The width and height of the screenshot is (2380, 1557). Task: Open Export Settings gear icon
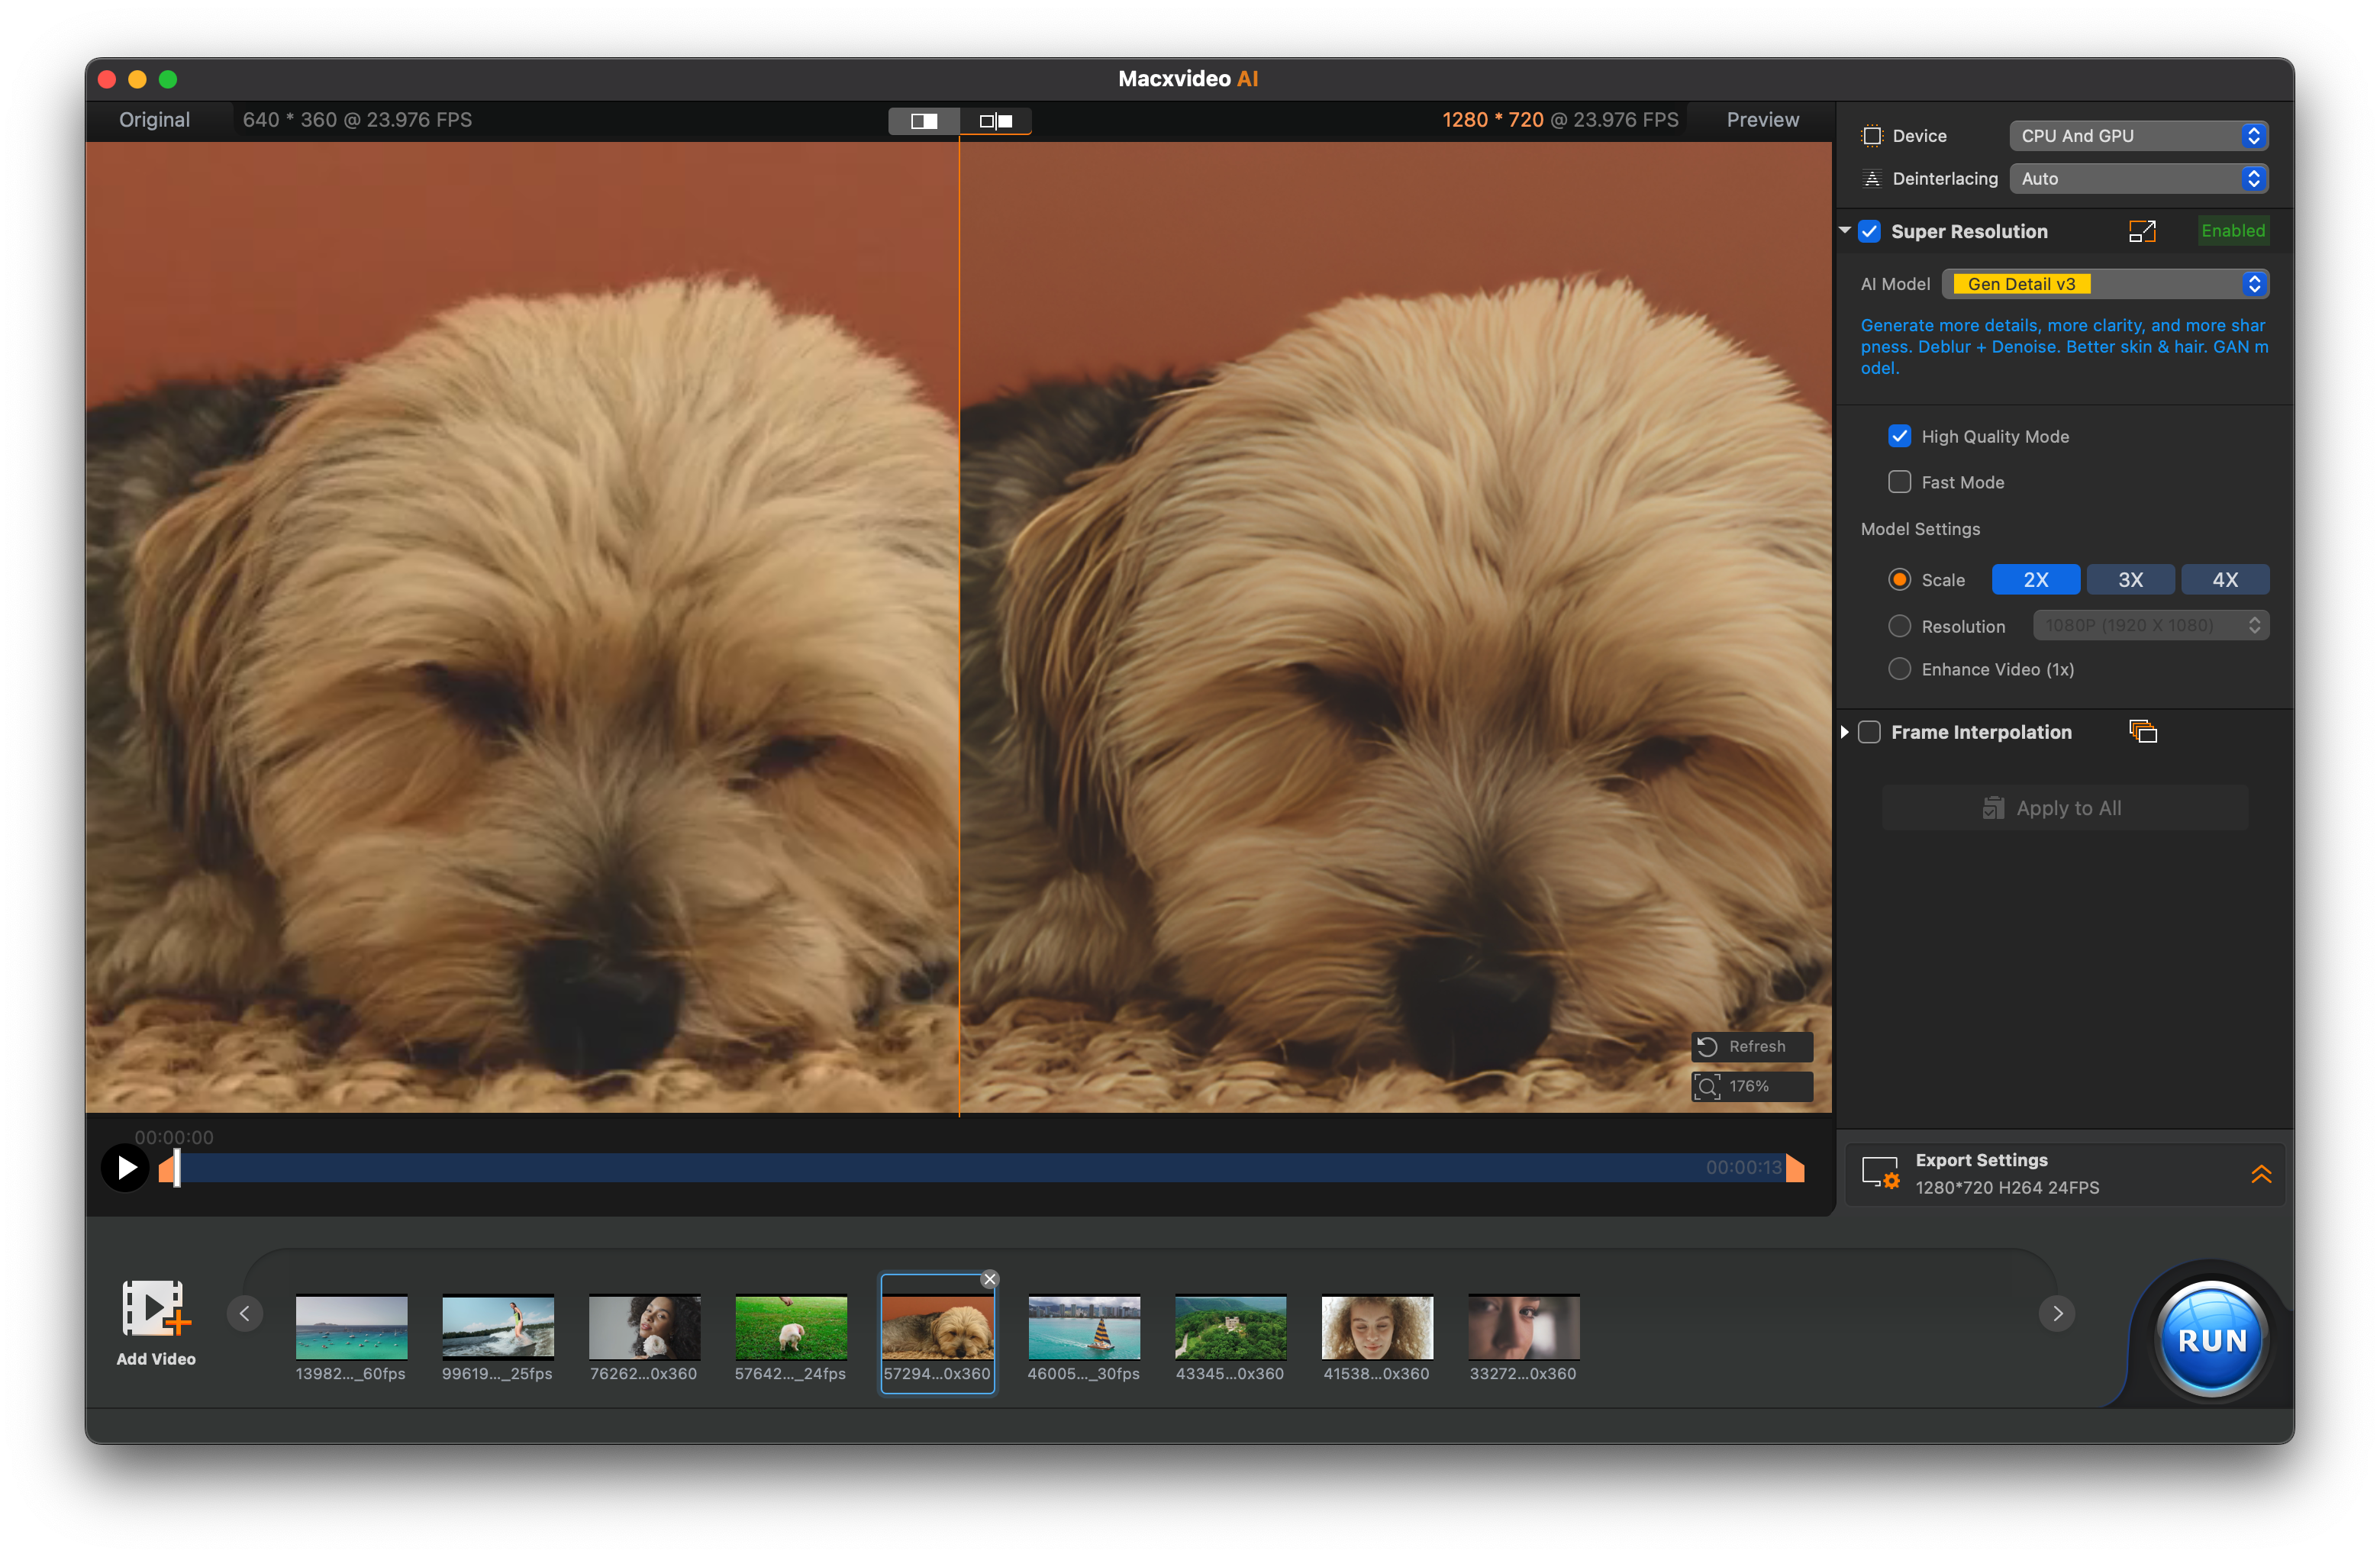(x=1879, y=1173)
